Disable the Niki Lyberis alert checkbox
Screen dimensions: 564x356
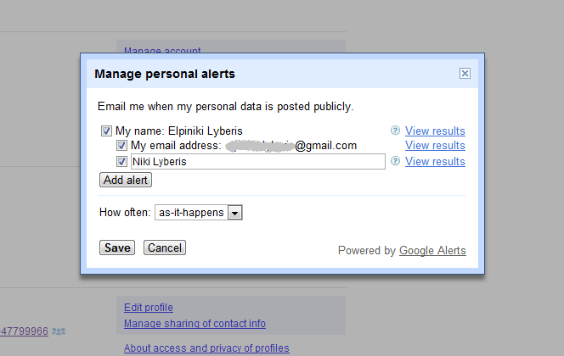tap(121, 161)
